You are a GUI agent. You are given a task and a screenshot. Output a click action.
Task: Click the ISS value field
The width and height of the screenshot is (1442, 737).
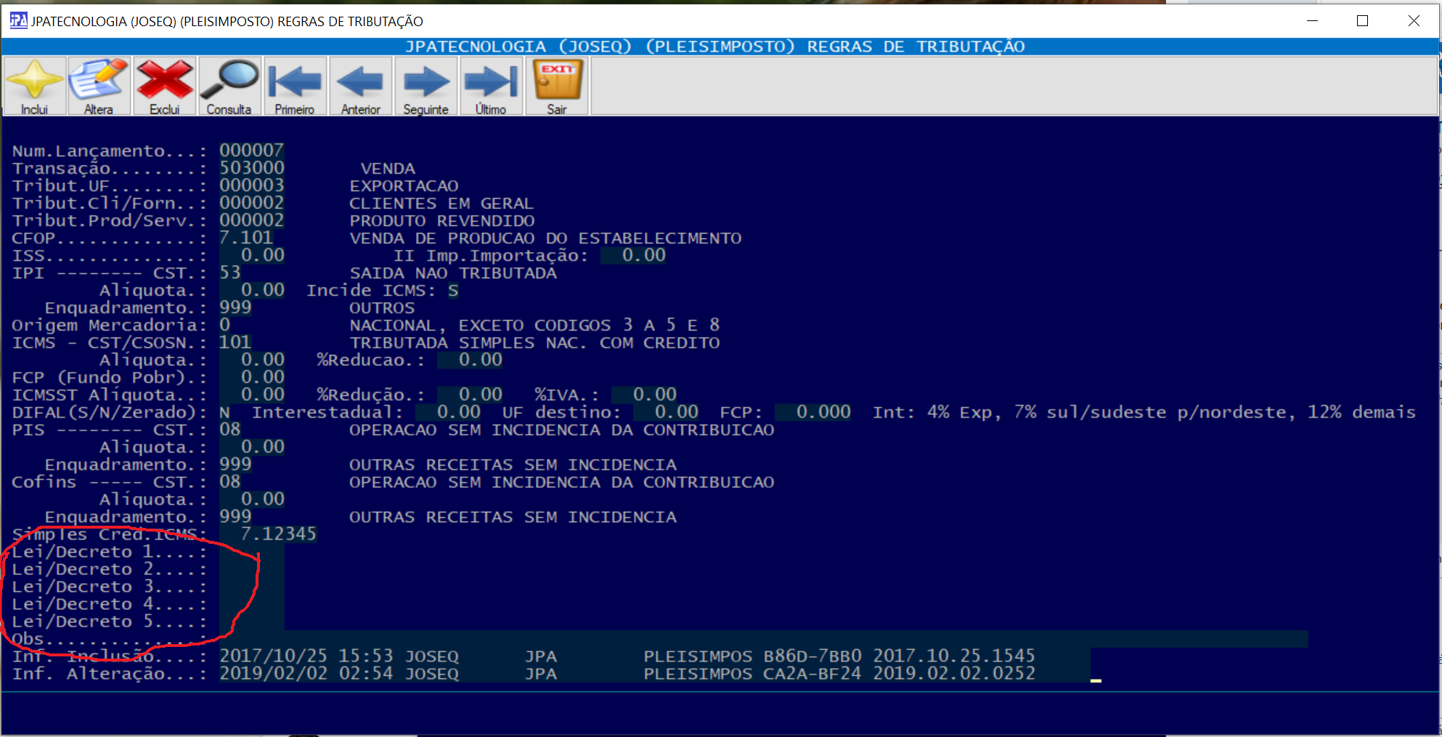coord(252,255)
